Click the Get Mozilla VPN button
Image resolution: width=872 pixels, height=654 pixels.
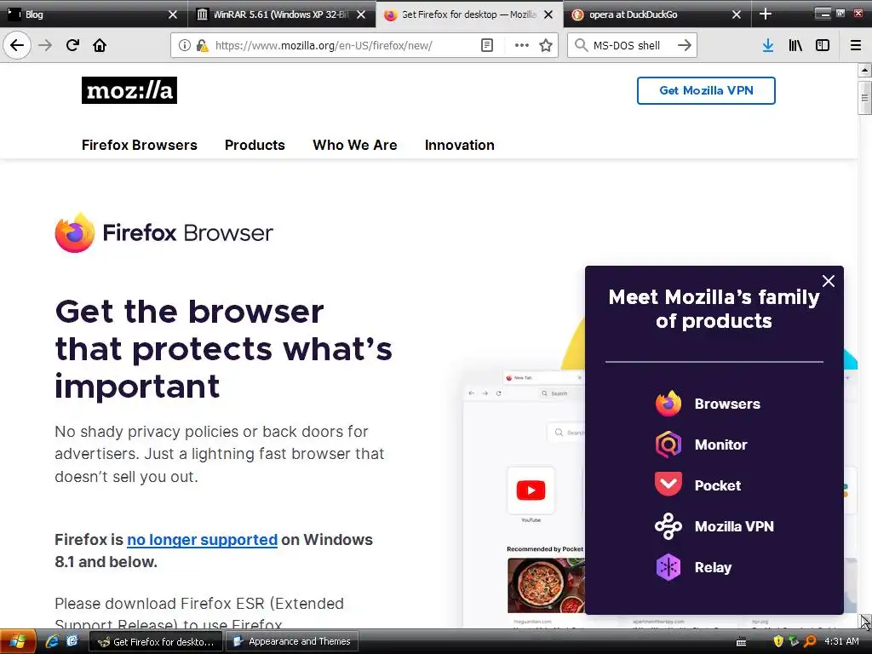(x=706, y=90)
